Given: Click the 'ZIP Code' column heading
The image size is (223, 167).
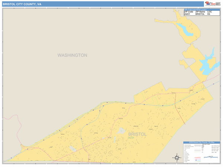Looking at the screenshot, I should coord(188,12).
